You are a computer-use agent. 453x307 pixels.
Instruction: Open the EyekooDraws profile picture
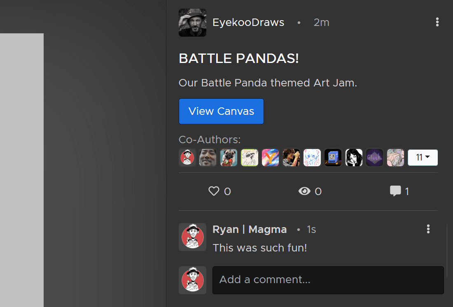point(192,23)
